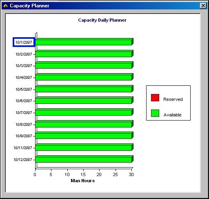Viewport: 209px width, 199px height.
Task: Click the green bar for 10/11/2007
Action: 84,147
